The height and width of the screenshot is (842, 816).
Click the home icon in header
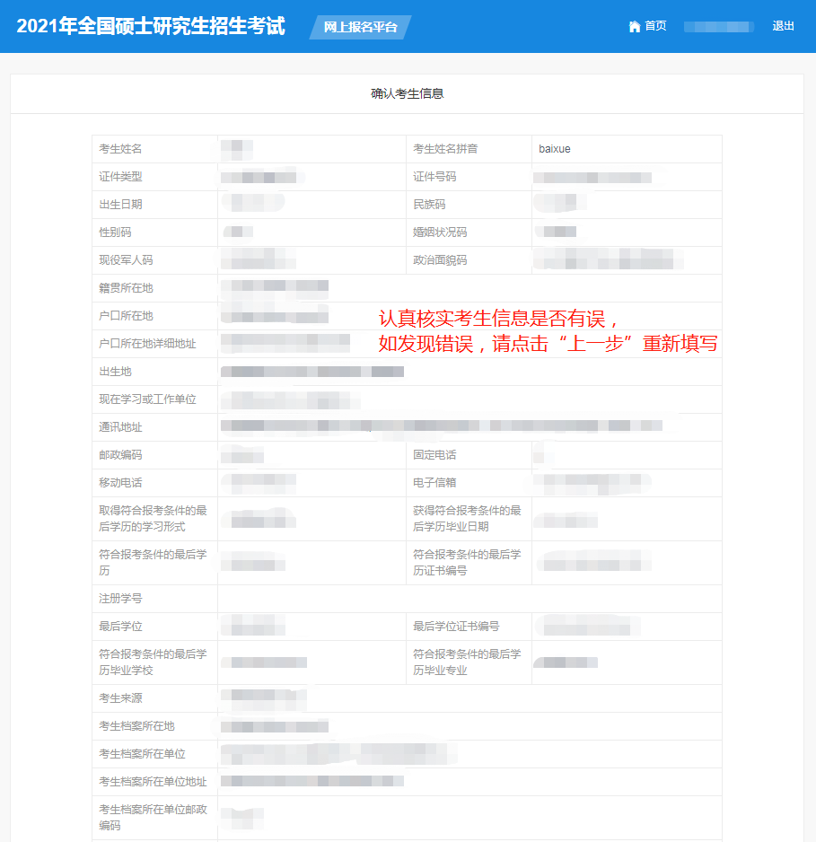(x=635, y=26)
